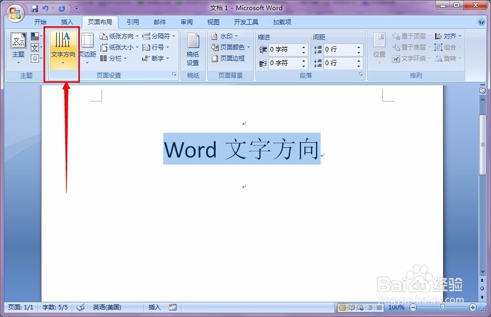This screenshot has width=491, height=317.
Task: Open the 页面颜色 page color menu
Action: click(231, 47)
